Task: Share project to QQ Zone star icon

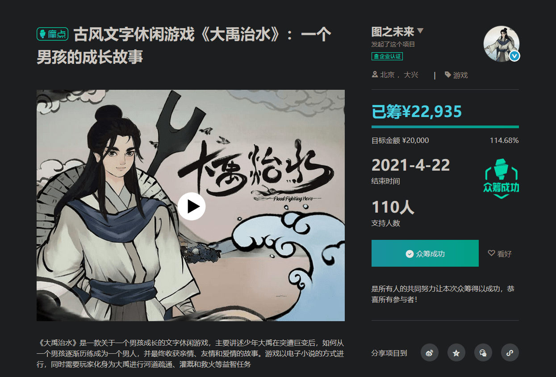Action: pos(456,353)
